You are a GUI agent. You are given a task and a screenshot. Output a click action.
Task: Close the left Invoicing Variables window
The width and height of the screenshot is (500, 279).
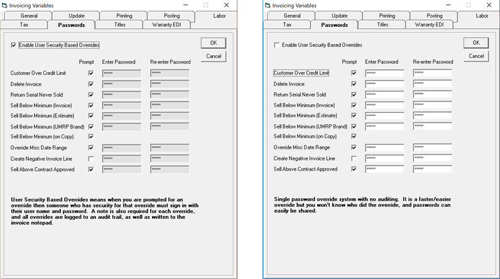coord(226,5)
